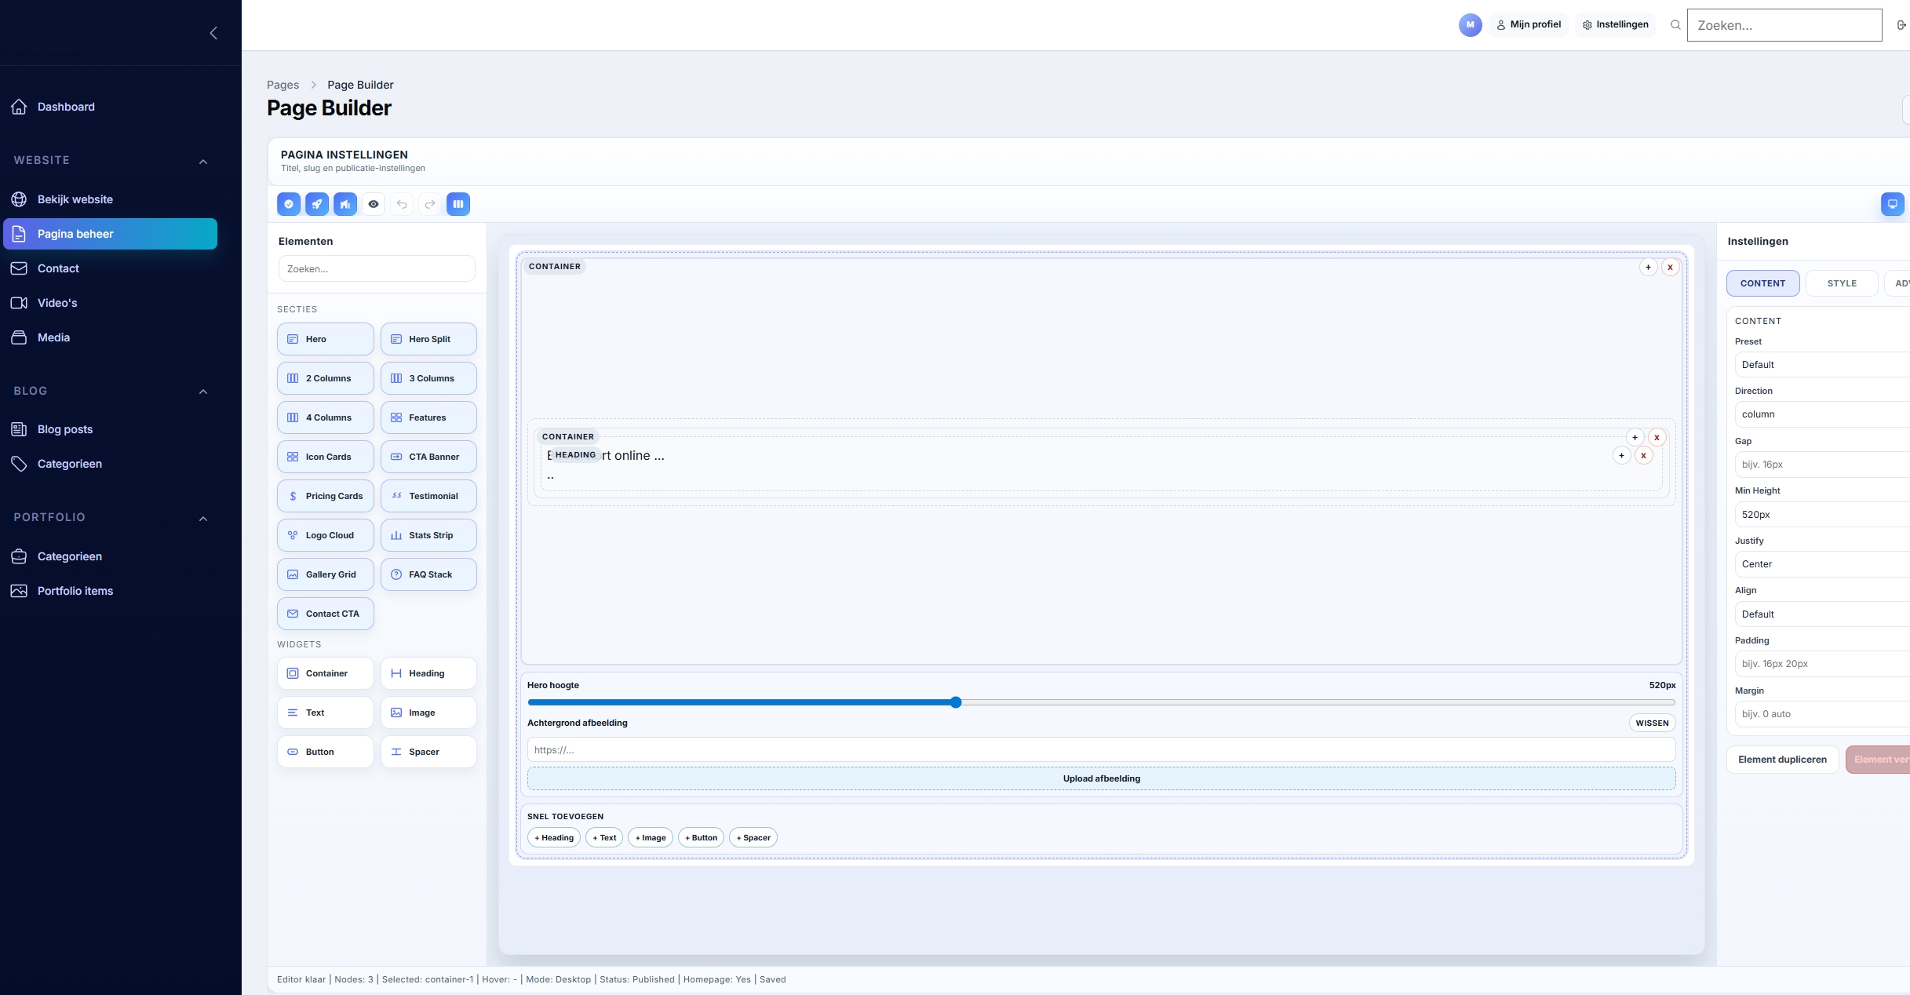Image resolution: width=1910 pixels, height=995 pixels.
Task: Undo the last change with the undo arrow
Action: tap(402, 204)
